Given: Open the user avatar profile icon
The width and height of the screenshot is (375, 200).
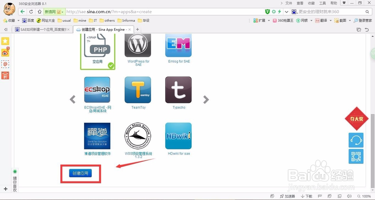Looking at the screenshot, I should tap(9, 9).
